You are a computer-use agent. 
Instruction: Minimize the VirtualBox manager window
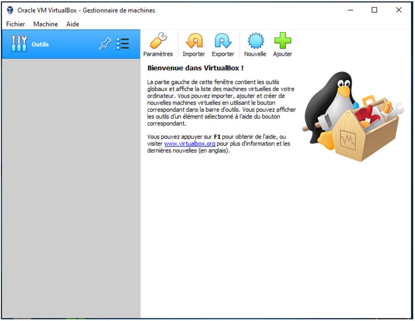click(350, 10)
